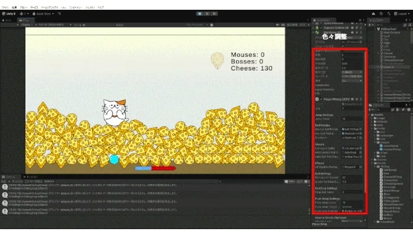Screen dimensions: 413x235
Task: Toggle the Player Hitstop script enabled checkbox
Action: [x=321, y=99]
